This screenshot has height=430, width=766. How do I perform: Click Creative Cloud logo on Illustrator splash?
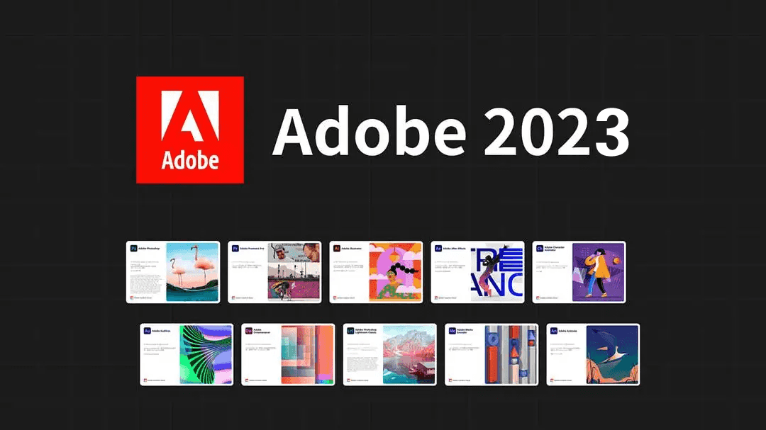tap(335, 298)
